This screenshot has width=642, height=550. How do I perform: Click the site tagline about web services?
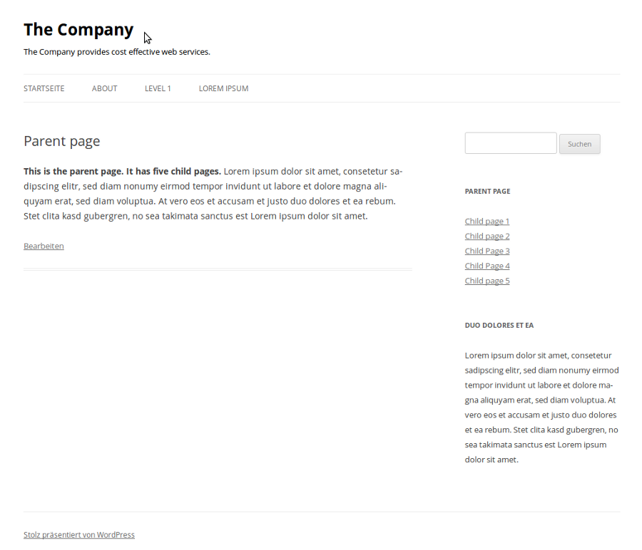click(x=117, y=52)
